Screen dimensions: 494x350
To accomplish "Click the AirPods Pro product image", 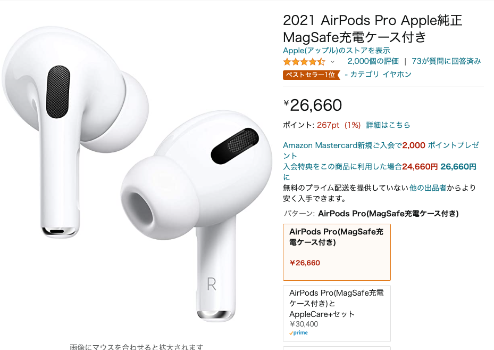I will [137, 174].
